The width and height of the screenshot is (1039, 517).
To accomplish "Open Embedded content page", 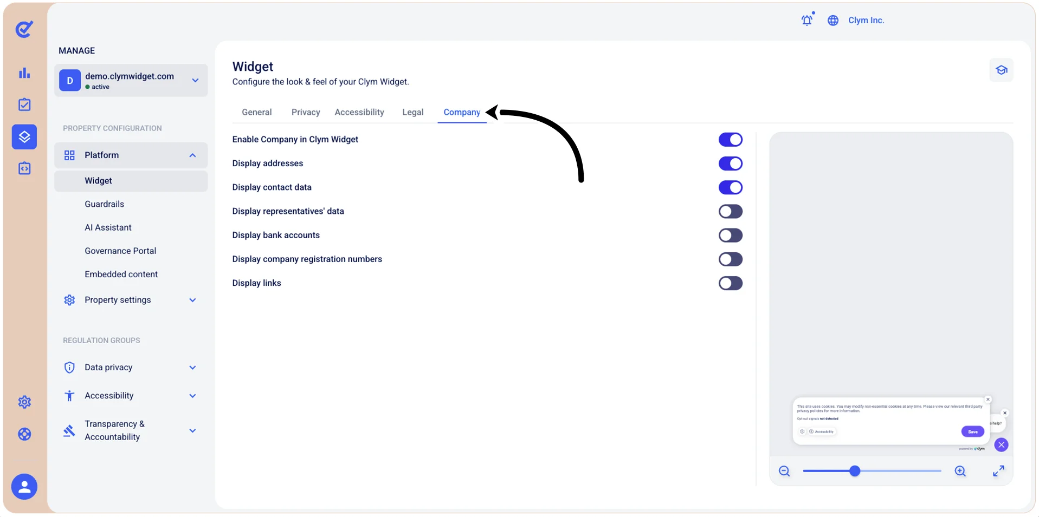I will (121, 274).
